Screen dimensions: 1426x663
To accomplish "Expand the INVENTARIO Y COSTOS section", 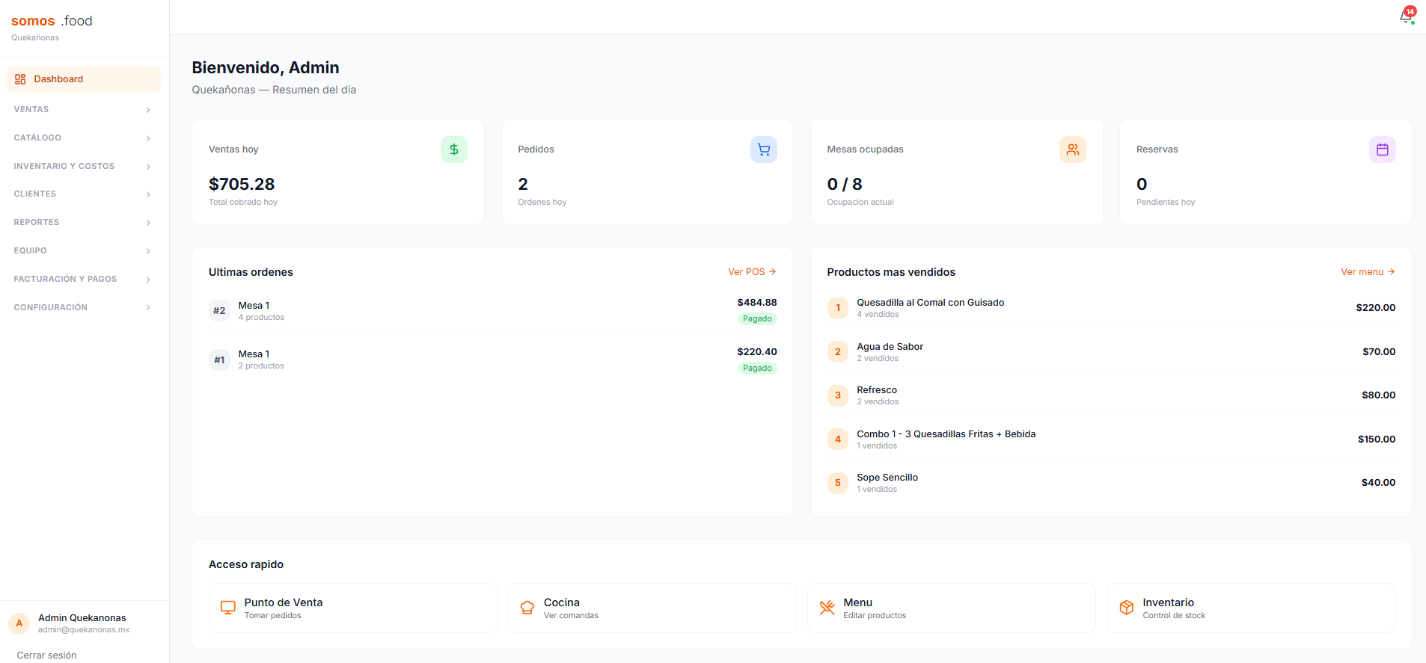I will click(x=83, y=167).
